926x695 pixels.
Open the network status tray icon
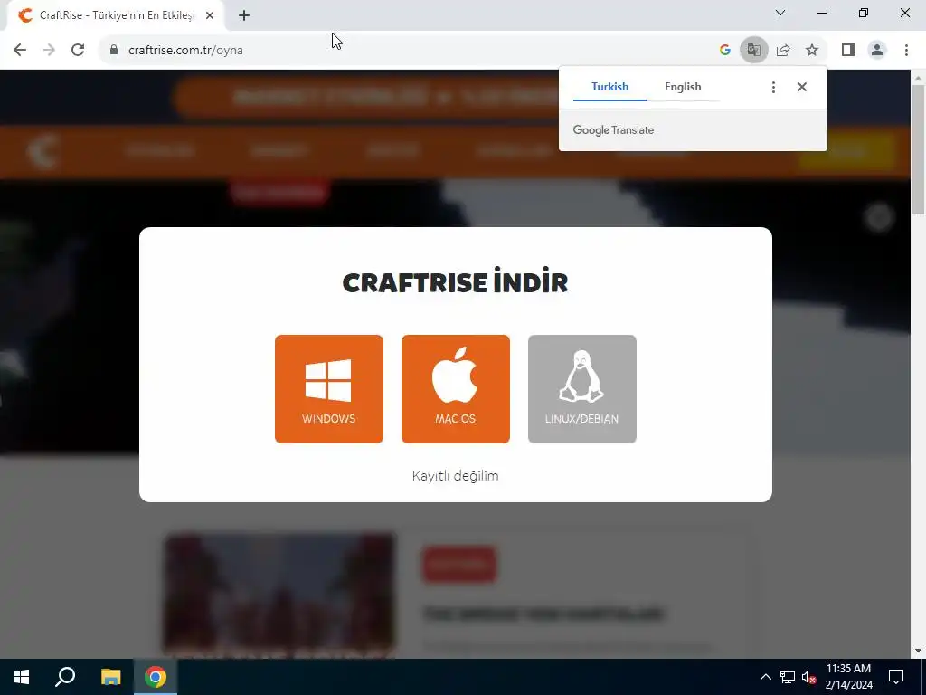click(x=788, y=677)
